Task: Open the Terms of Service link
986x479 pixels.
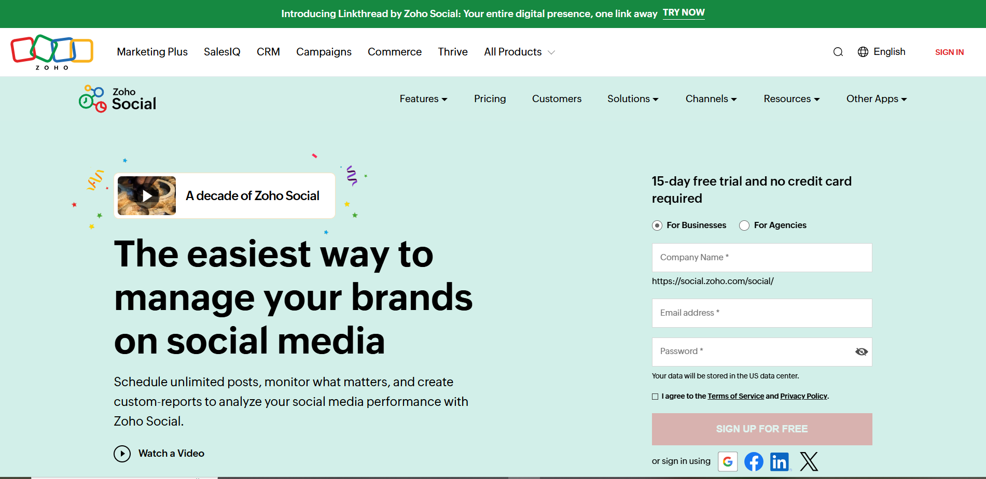Action: click(735, 396)
